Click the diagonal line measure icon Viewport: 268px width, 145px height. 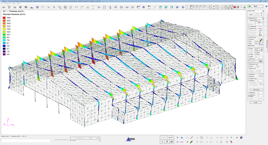[155, 7]
